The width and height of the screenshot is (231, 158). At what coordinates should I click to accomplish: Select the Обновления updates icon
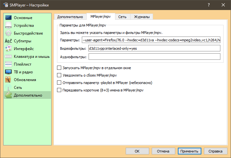pyautogui.click(x=8, y=80)
